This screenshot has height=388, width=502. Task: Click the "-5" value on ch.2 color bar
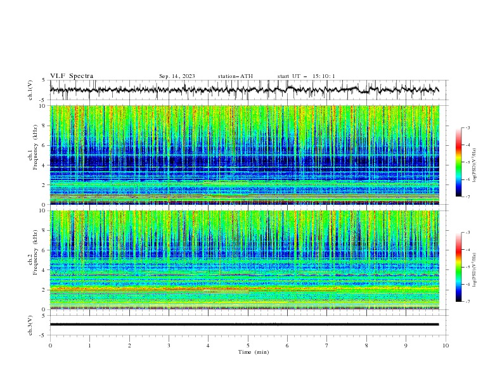click(467, 267)
